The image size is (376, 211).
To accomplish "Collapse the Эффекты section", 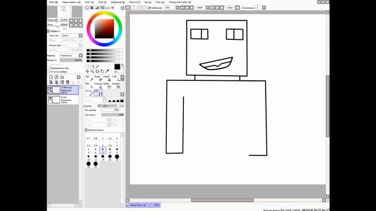I will pos(48,31).
